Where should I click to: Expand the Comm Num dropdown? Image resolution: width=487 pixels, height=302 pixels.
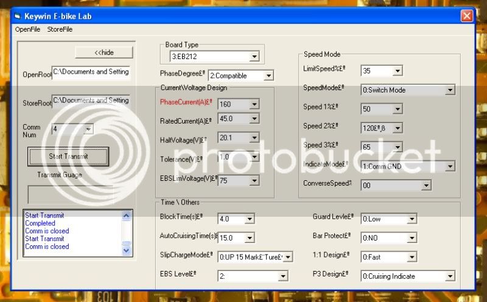pyautogui.click(x=88, y=129)
